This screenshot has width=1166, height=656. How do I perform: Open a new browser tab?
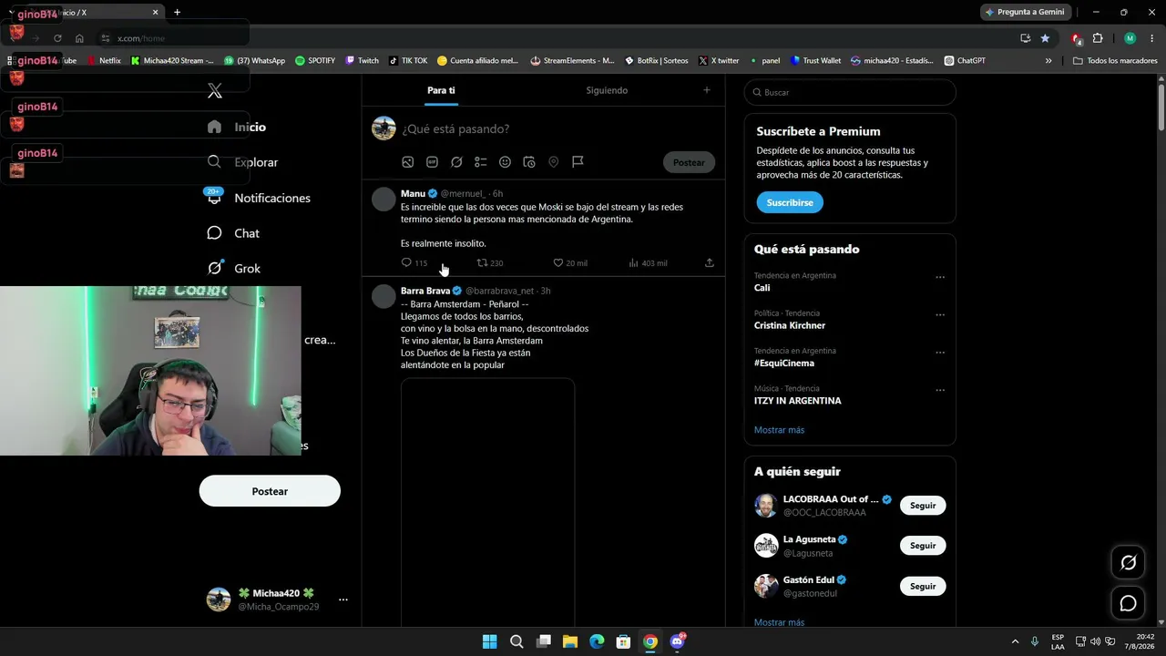click(x=177, y=12)
